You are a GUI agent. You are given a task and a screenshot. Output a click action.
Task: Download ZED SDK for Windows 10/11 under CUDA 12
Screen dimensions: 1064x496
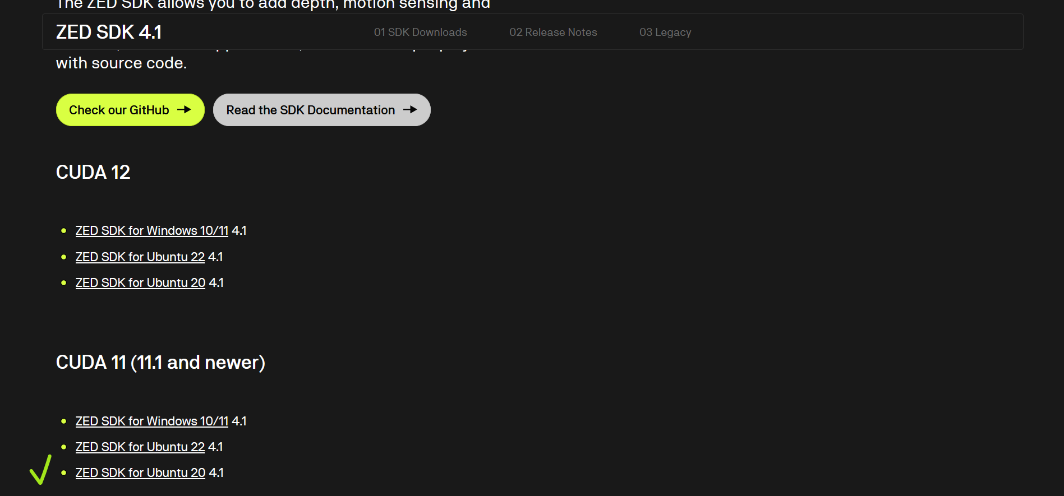151,231
